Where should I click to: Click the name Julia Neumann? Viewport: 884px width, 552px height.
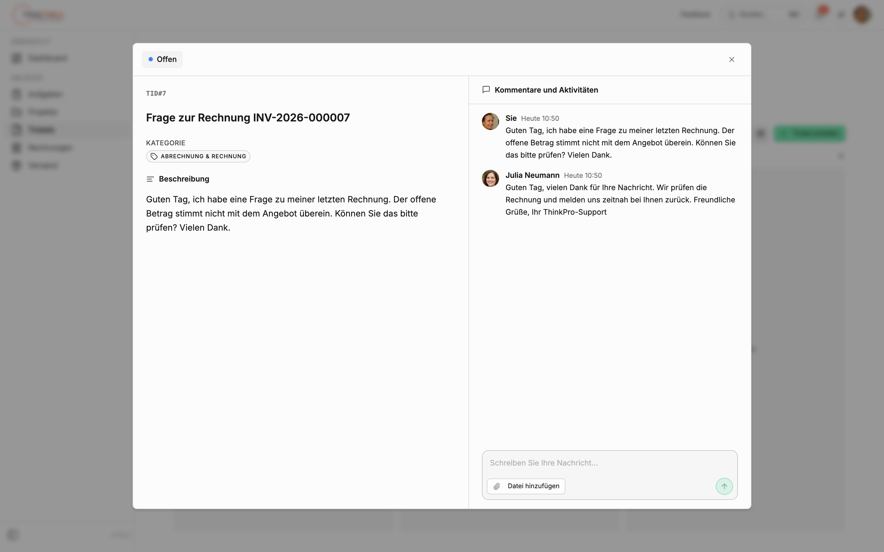(x=532, y=175)
